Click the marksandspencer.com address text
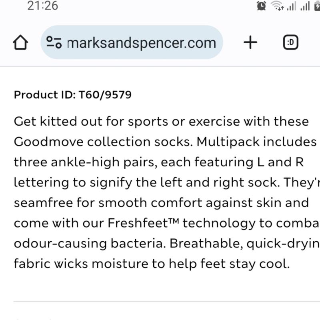 click(142, 43)
